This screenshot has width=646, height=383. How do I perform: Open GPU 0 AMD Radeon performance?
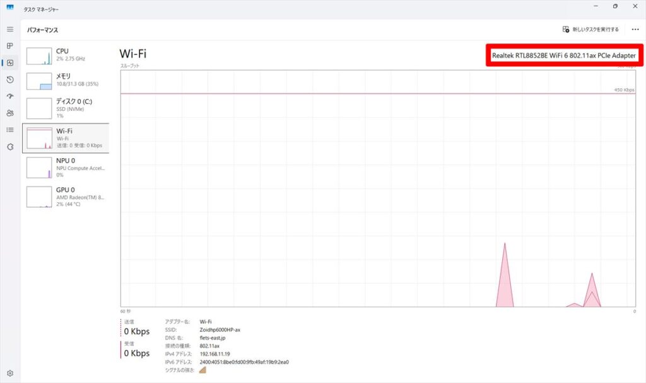click(x=65, y=197)
